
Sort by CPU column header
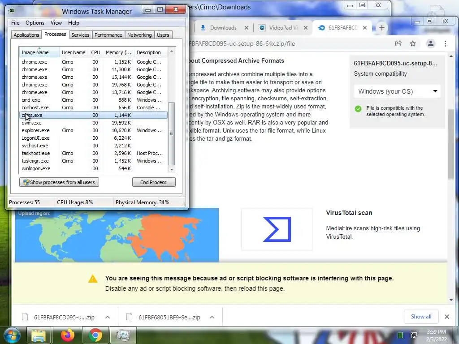(x=95, y=52)
